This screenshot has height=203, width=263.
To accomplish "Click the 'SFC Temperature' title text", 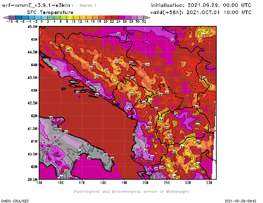I will coord(50,12).
